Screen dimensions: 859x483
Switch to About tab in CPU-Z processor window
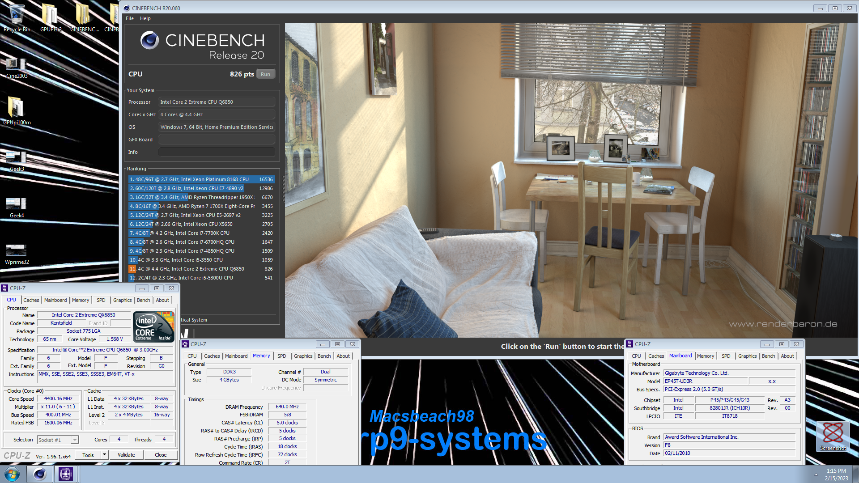tap(162, 300)
